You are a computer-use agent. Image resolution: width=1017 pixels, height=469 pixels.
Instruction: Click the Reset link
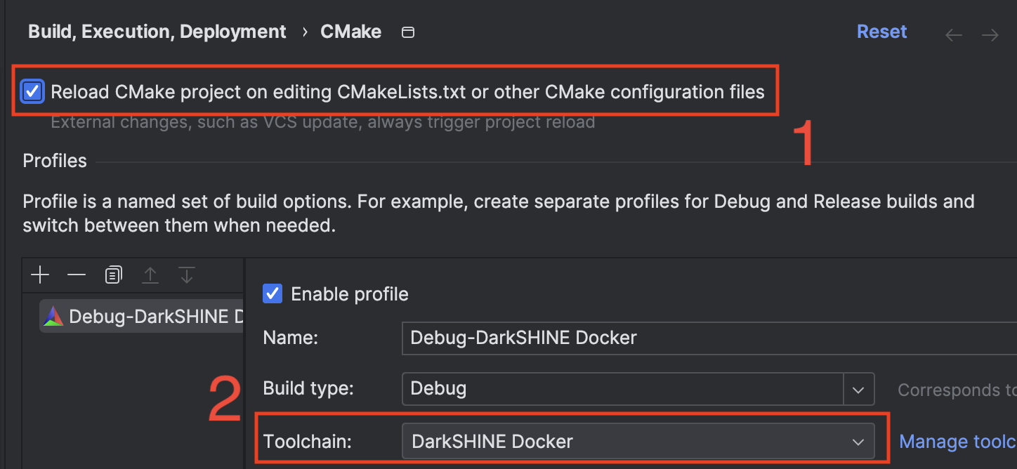882,32
